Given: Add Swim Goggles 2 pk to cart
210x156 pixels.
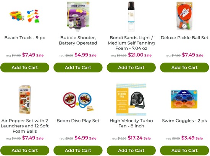Looking at the screenshot, I should (184, 151).
